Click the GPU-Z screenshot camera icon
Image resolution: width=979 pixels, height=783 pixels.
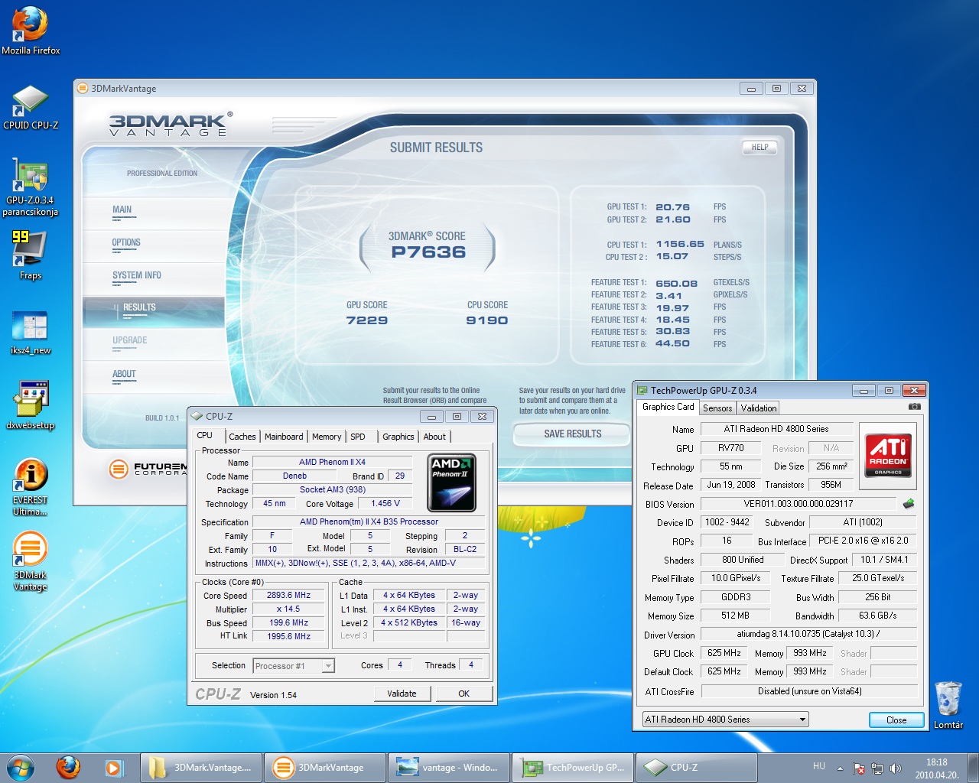[914, 407]
